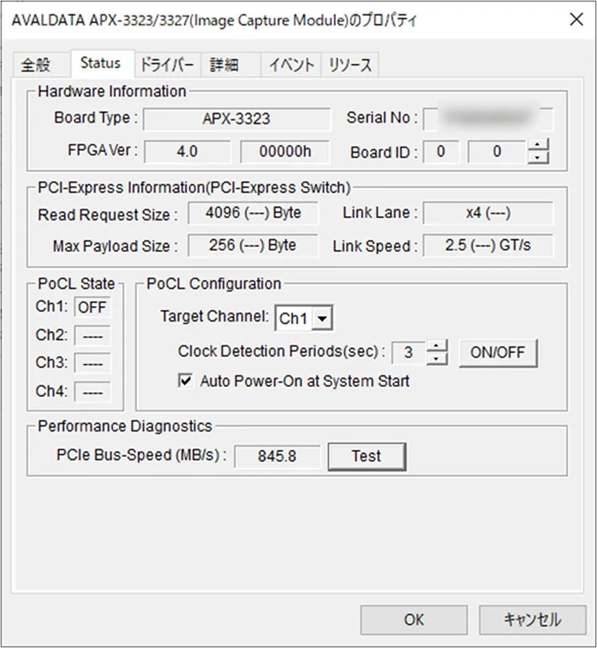The image size is (597, 648).
Task: Click the 00000h FPGA field
Action: click(285, 152)
